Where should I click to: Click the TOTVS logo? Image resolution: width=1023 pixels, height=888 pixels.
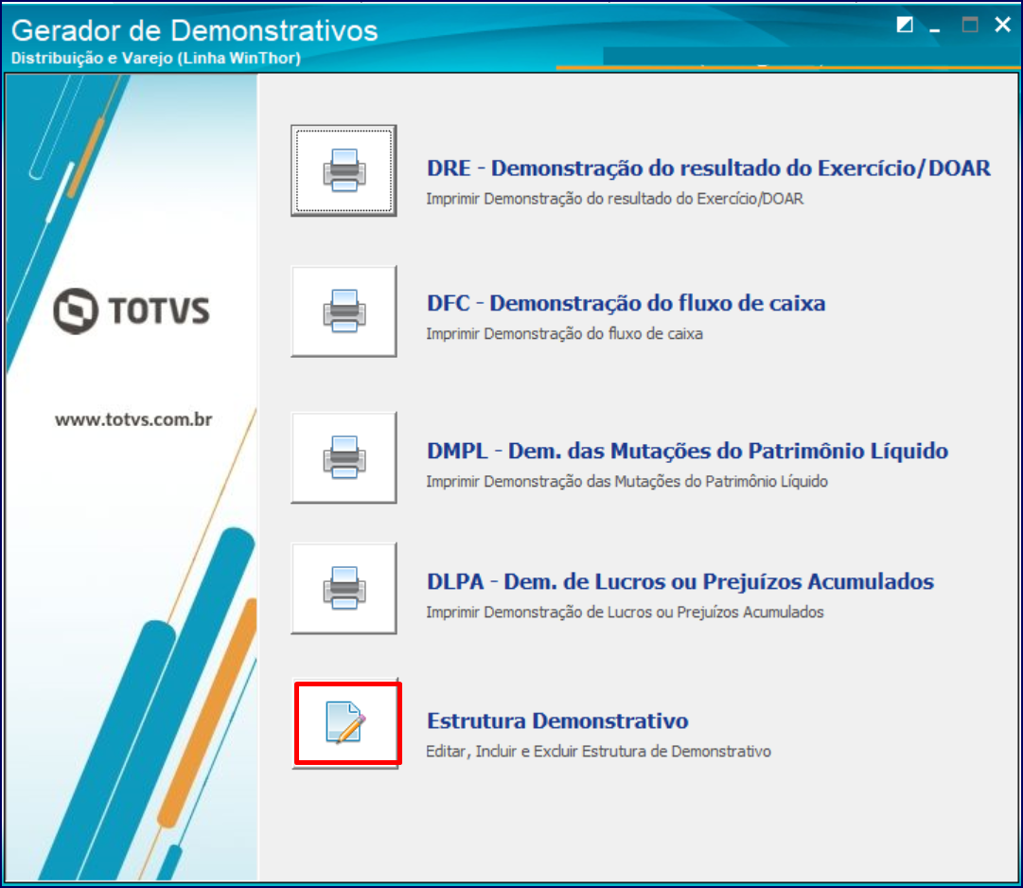tap(132, 311)
